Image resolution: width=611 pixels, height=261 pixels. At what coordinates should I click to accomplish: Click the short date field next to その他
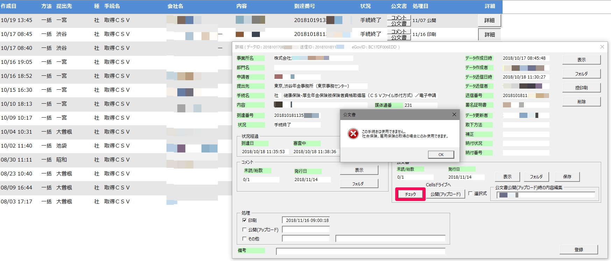(306, 238)
